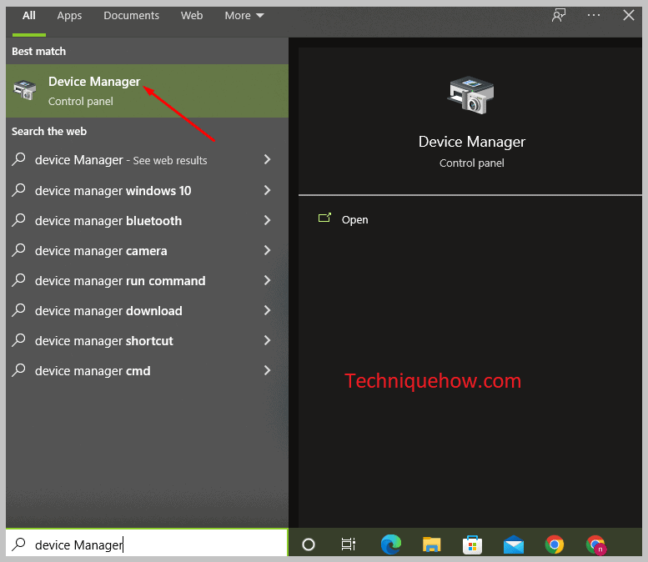Click the feedback person icon

click(558, 15)
